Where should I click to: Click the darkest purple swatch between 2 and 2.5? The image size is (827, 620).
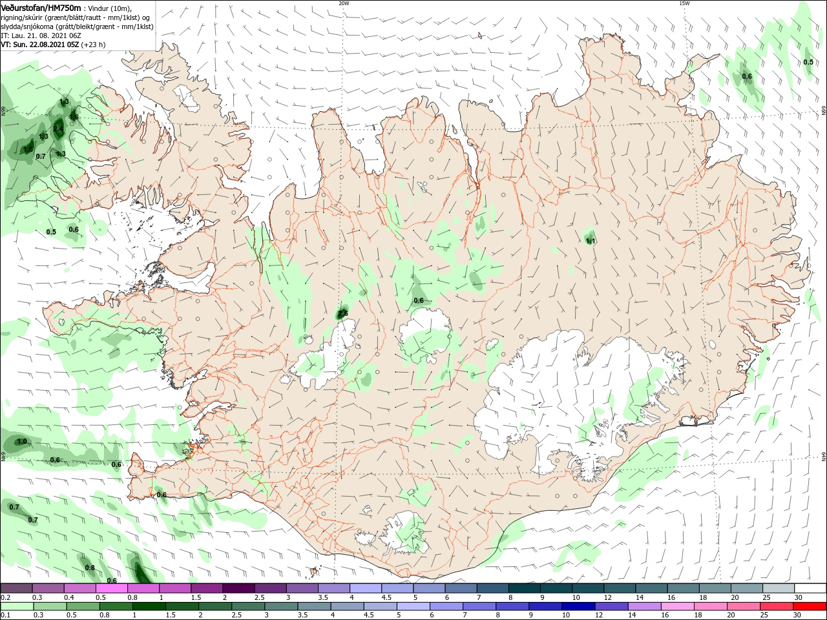238,588
